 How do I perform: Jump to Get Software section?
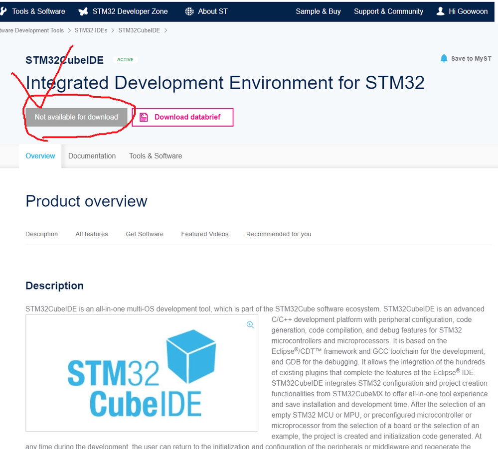145,234
